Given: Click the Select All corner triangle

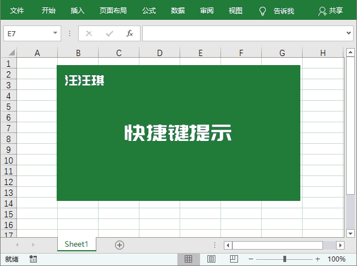Looking at the screenshot, I should tap(11, 53).
